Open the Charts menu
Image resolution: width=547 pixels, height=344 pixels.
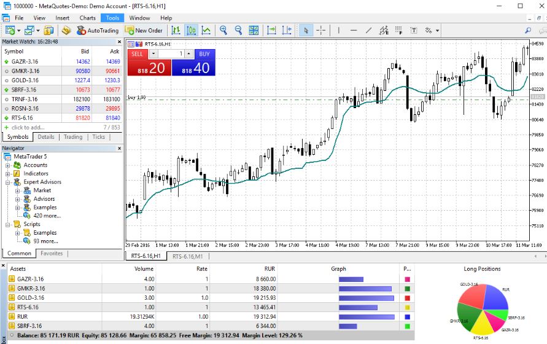coord(88,18)
